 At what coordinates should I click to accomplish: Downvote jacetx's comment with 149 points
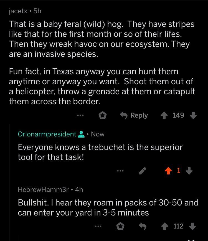(x=193, y=115)
